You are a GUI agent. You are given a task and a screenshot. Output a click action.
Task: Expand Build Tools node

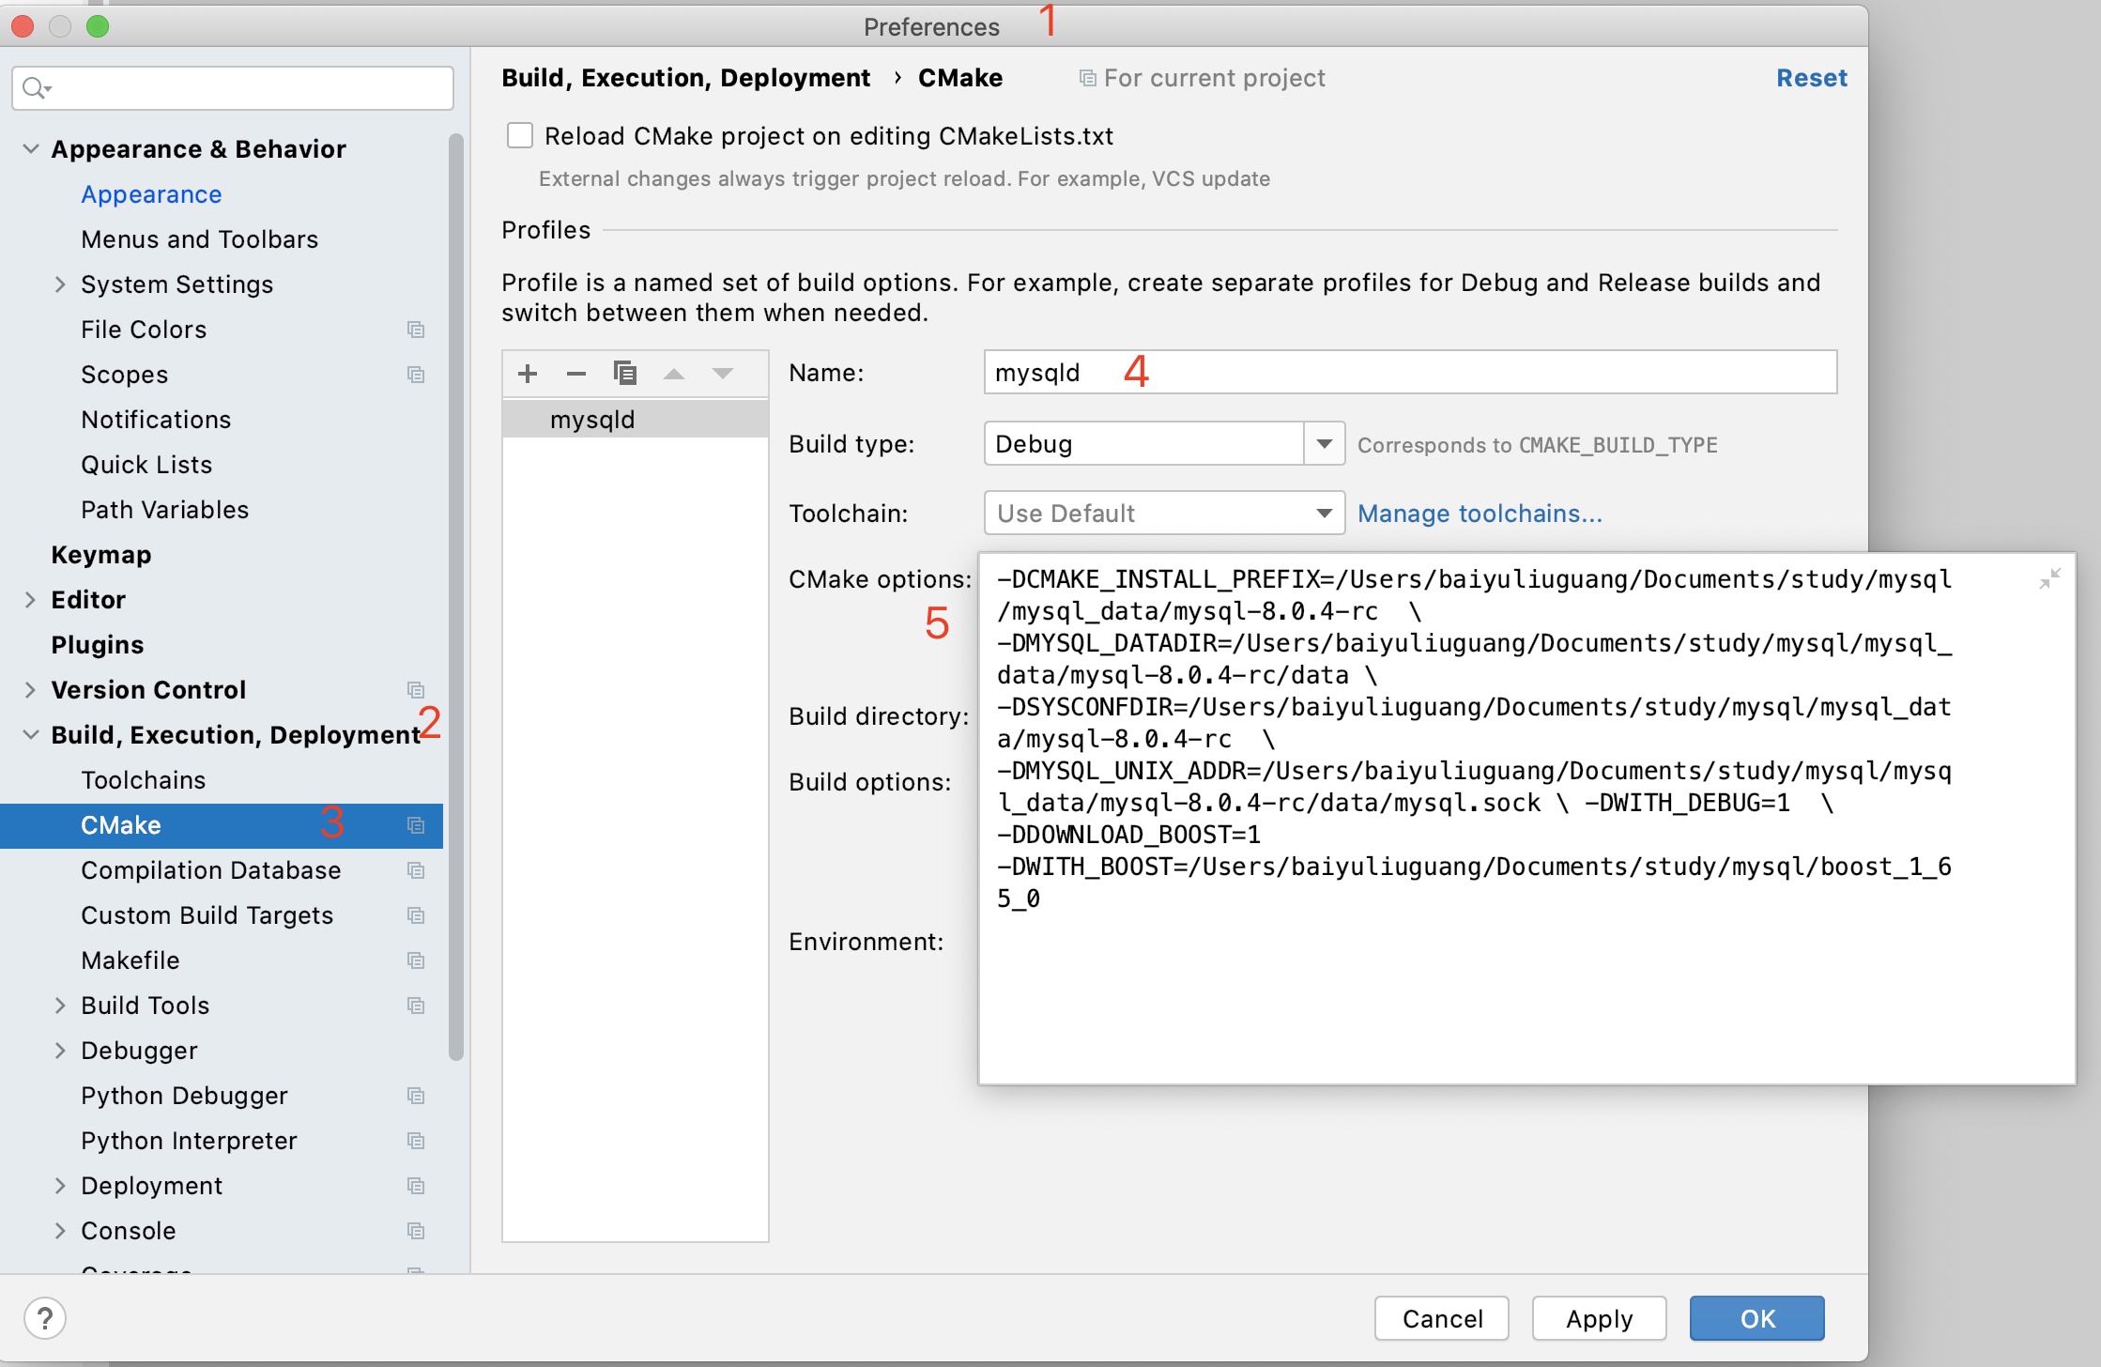point(60,1006)
